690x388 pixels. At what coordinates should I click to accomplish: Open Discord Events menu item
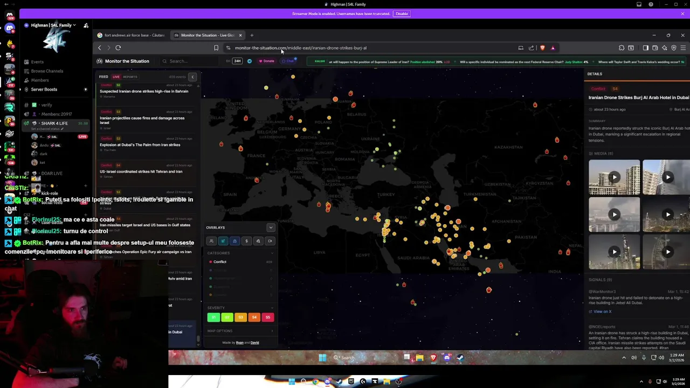pos(37,62)
